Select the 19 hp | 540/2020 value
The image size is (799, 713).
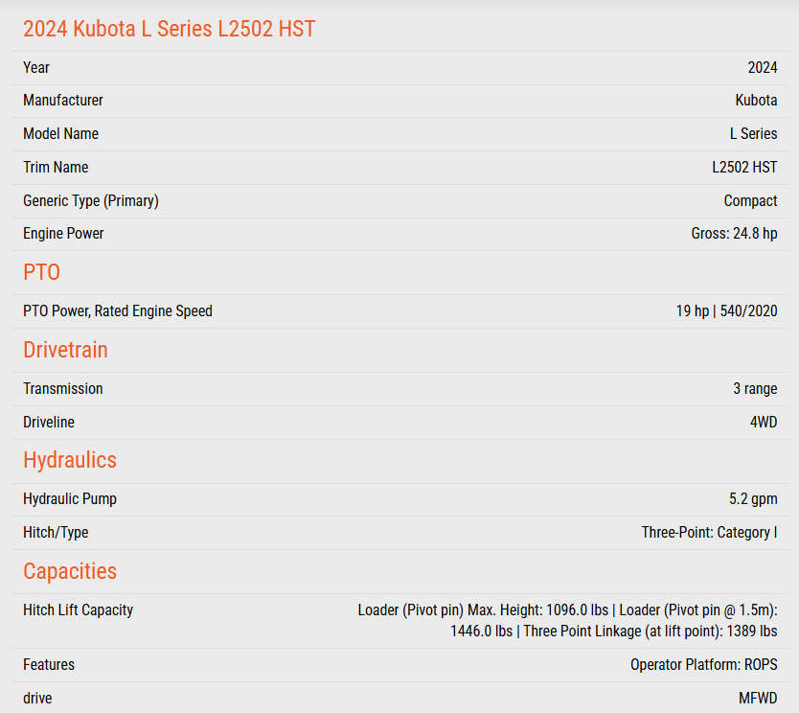(x=726, y=311)
